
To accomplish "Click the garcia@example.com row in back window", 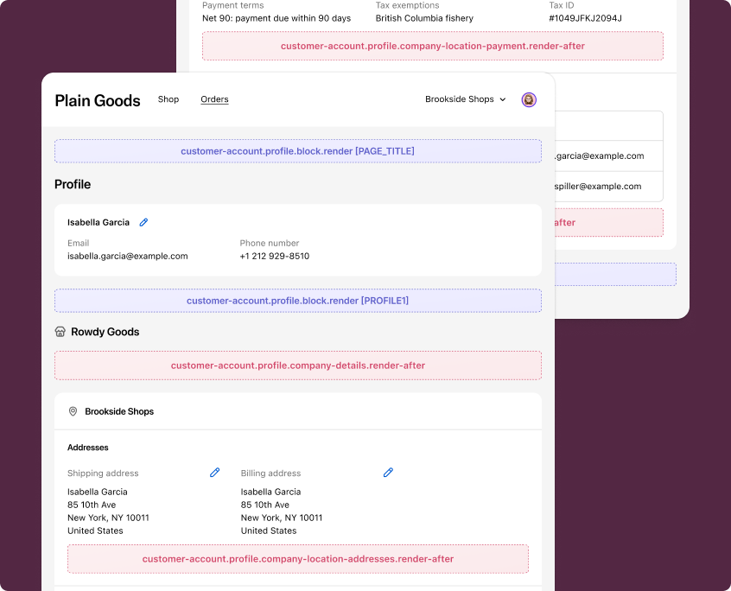I will 609,156.
